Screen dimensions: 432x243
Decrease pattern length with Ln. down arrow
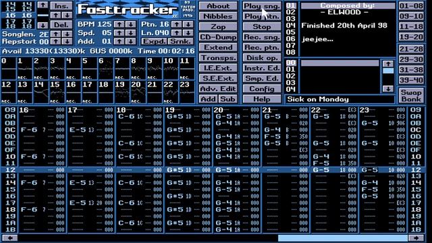pos(188,33)
